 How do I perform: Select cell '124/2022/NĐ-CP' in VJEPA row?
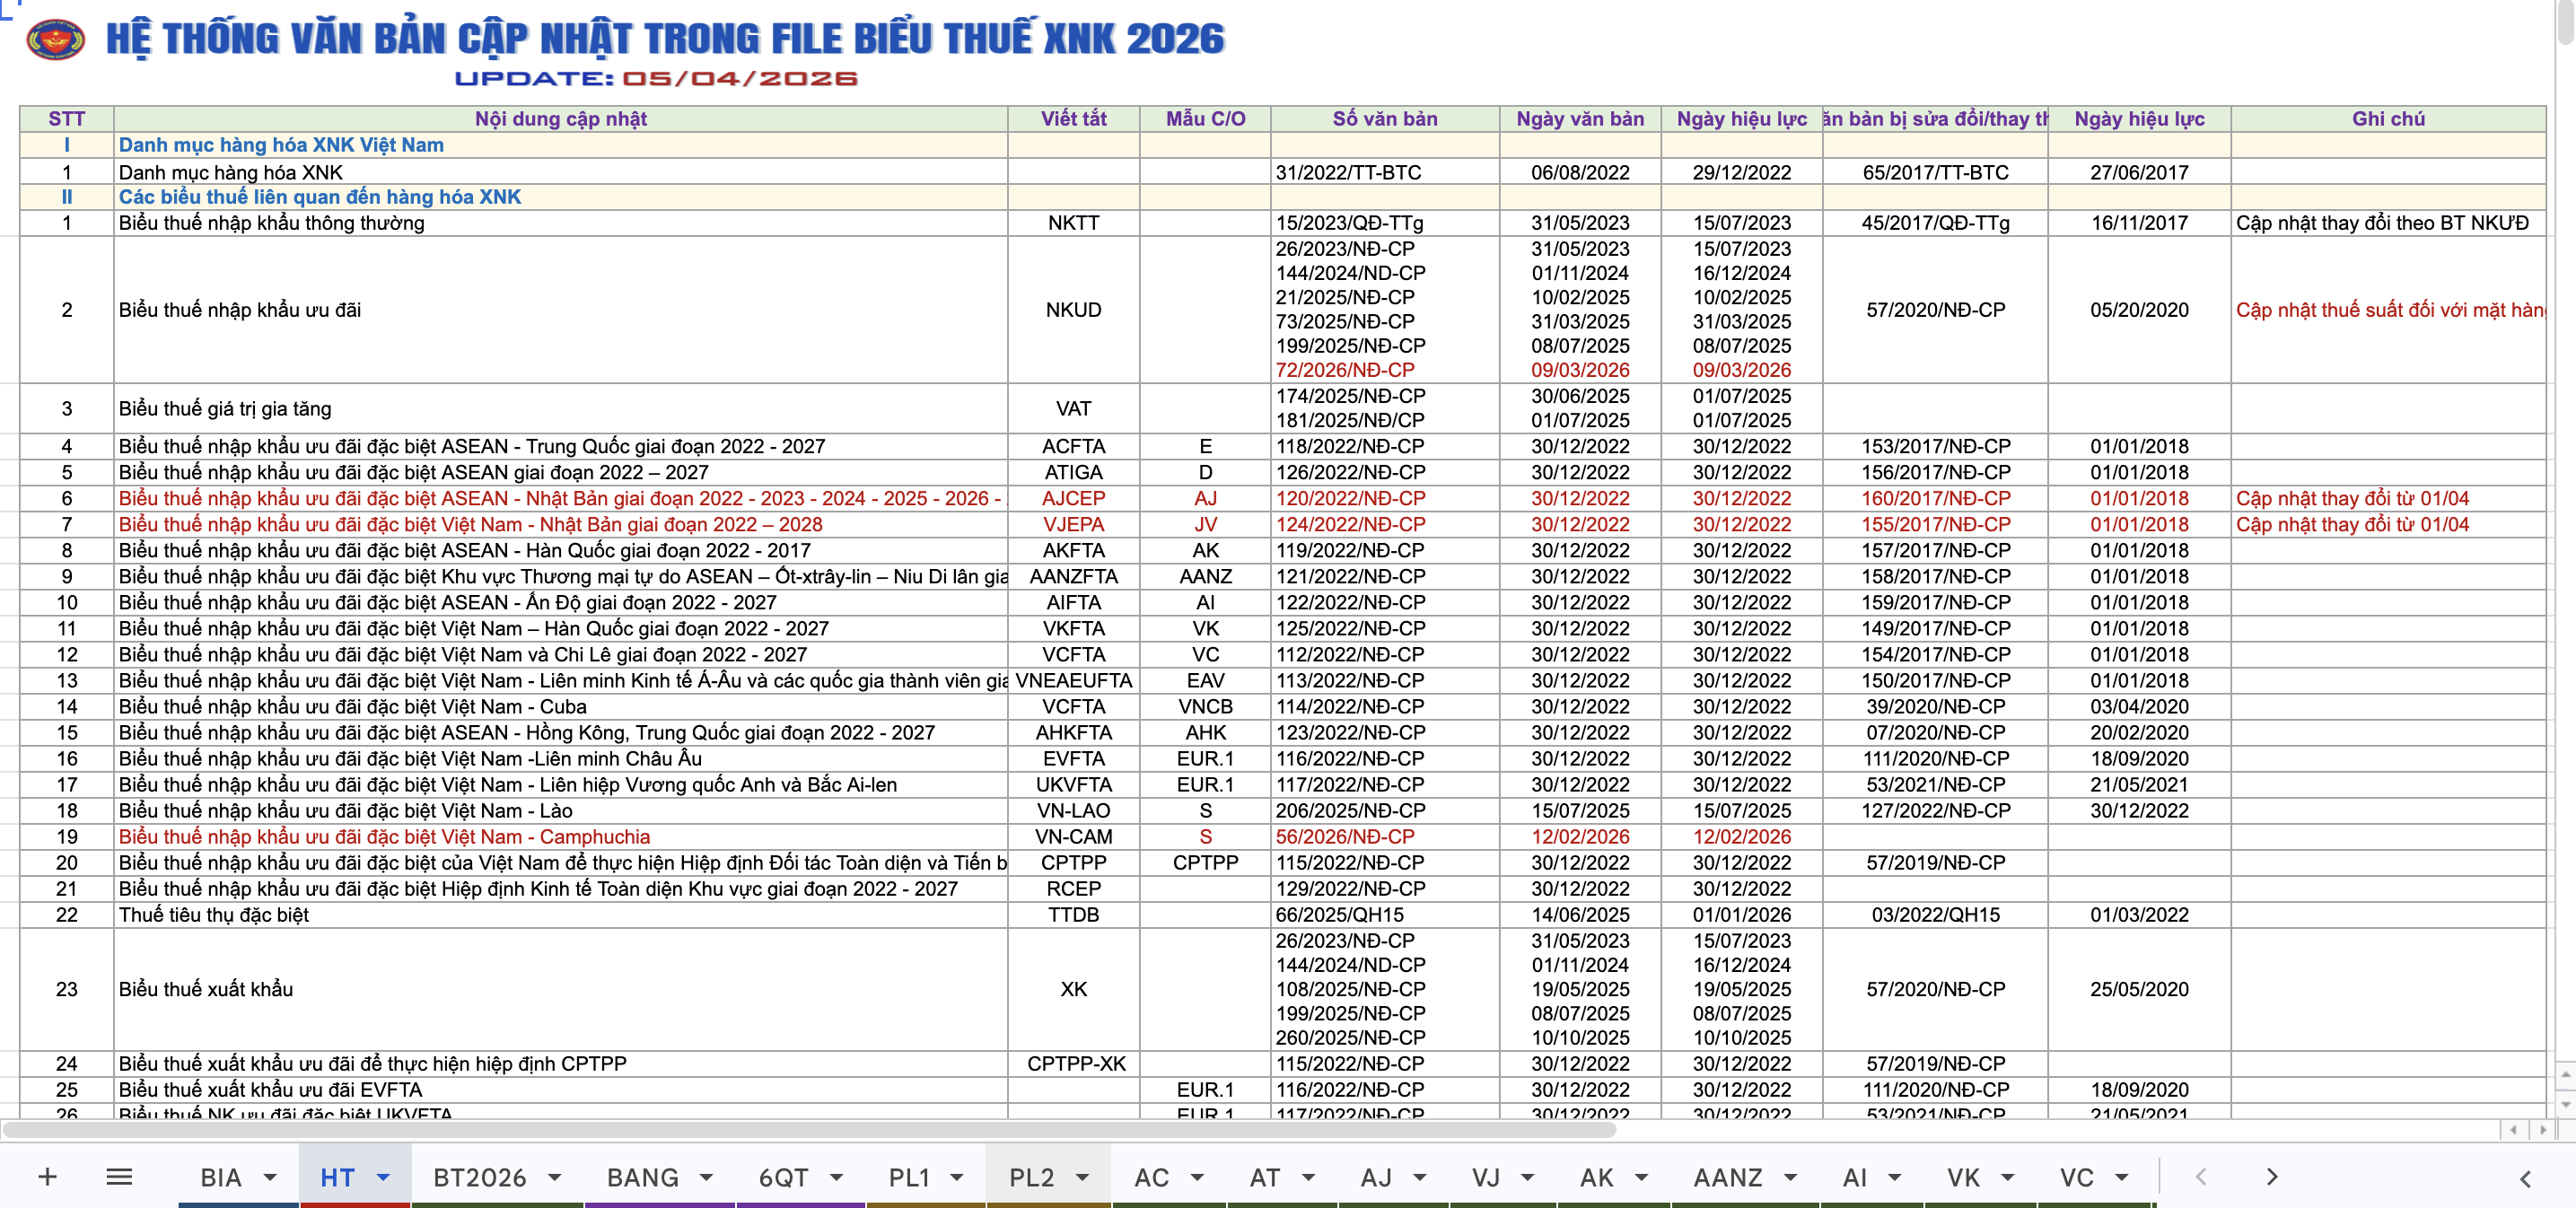[1385, 524]
